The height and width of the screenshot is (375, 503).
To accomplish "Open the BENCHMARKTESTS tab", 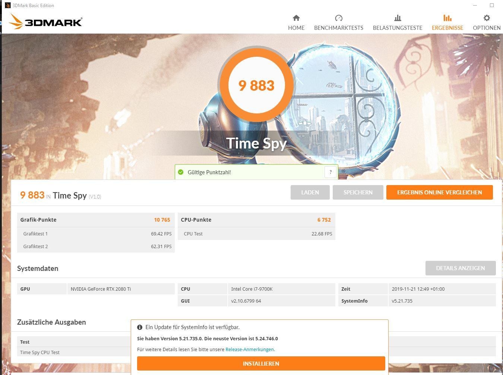I will point(339,22).
